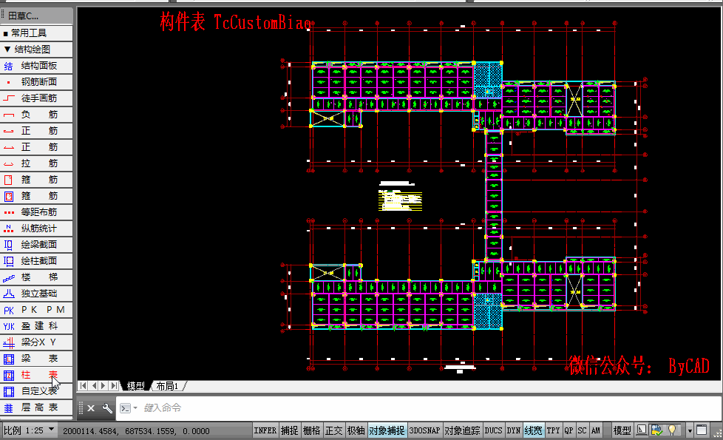
Task: Toggle SC selection cycling
Action: tap(583, 430)
